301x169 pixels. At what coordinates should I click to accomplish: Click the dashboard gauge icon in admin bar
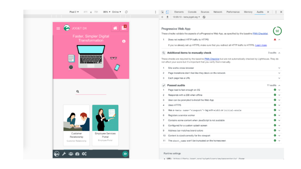coord(77,154)
